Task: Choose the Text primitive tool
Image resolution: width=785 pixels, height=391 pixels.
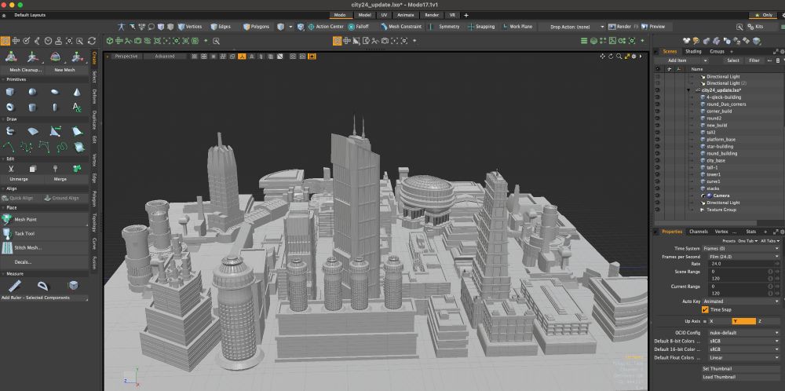Action: pyautogui.click(x=77, y=107)
